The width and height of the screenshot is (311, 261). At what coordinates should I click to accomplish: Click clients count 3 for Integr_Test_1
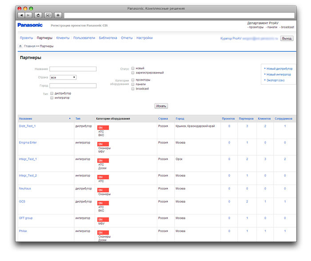coord(265,159)
